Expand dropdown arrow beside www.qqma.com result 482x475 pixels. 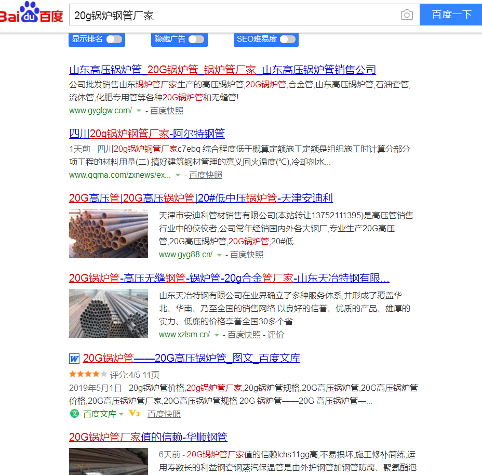click(x=178, y=175)
